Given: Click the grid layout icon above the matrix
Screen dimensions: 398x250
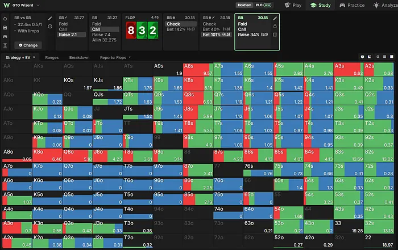Looking at the screenshot, I should tap(384, 57).
